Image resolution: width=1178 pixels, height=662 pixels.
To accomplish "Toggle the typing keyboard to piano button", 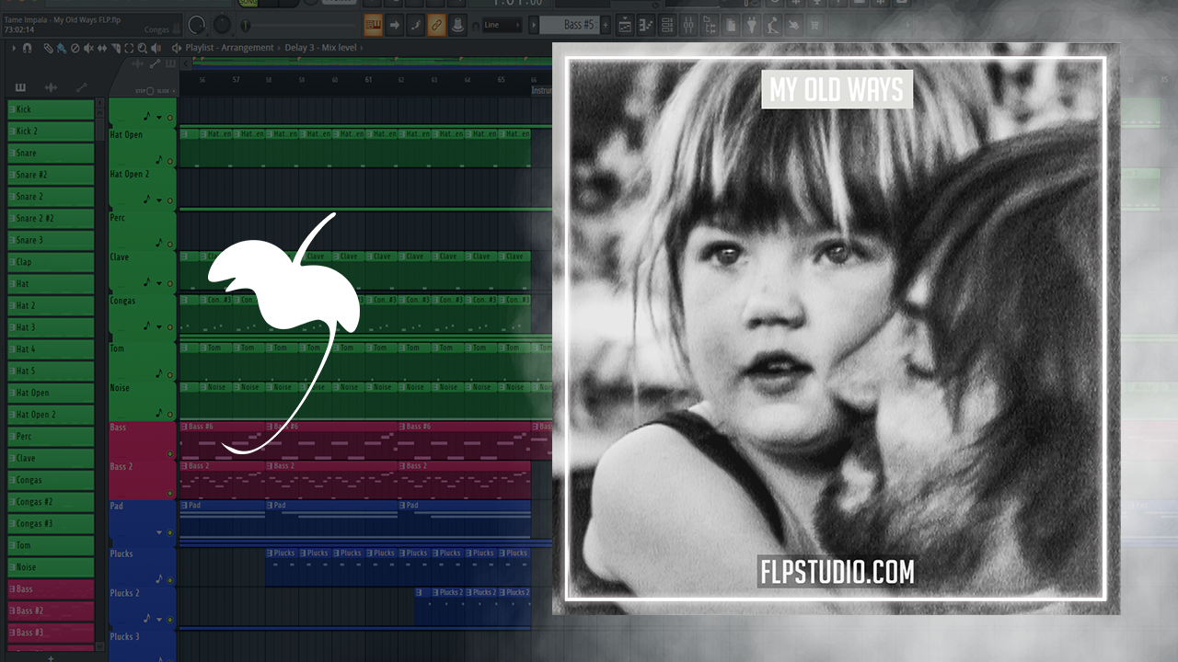I will (x=373, y=25).
